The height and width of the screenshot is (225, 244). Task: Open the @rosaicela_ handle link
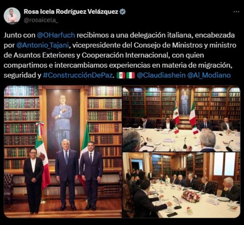pyautogui.click(x=41, y=20)
